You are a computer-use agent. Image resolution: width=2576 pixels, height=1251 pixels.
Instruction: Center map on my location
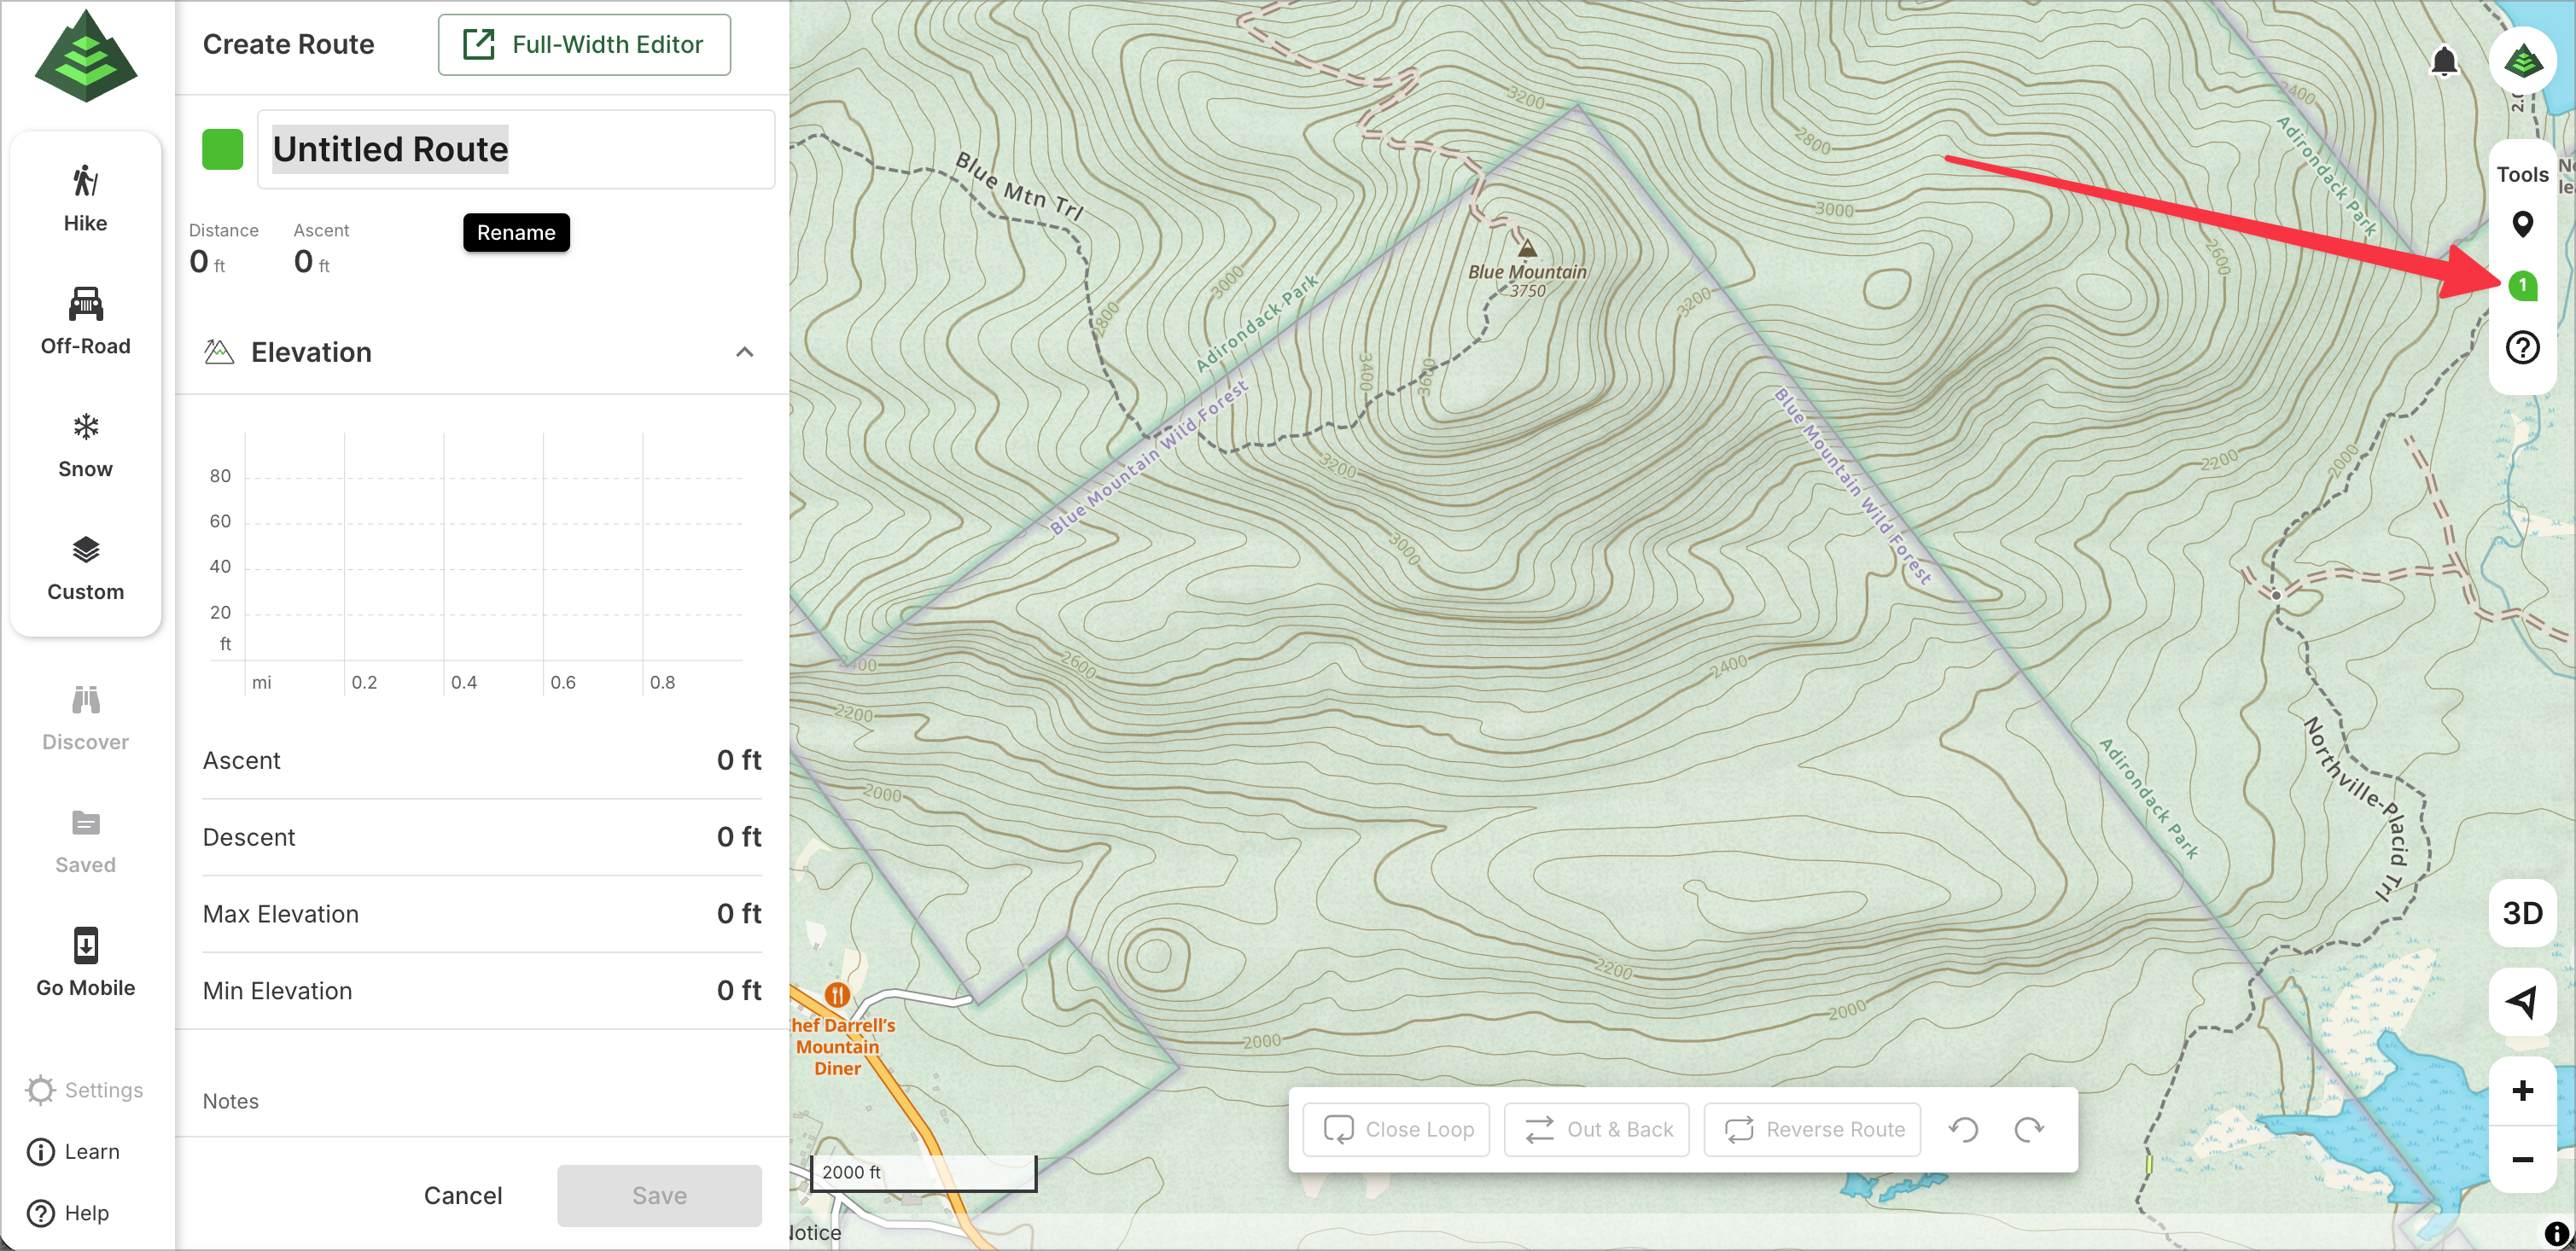[2522, 1001]
